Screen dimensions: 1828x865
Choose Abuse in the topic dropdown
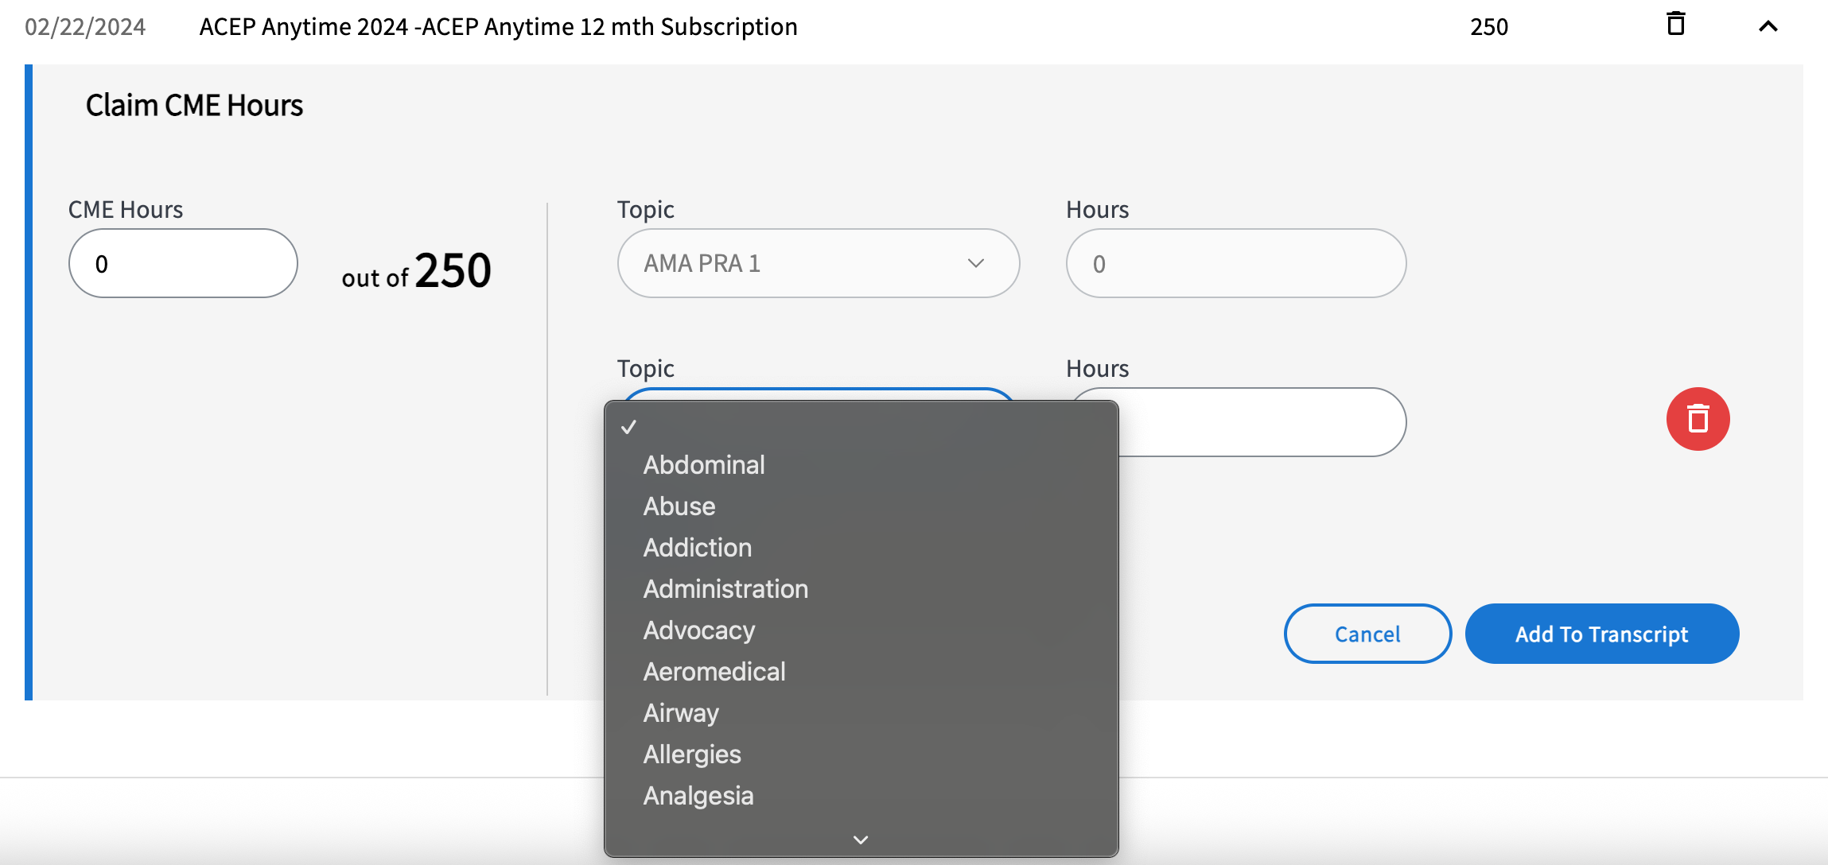pyautogui.click(x=679, y=506)
